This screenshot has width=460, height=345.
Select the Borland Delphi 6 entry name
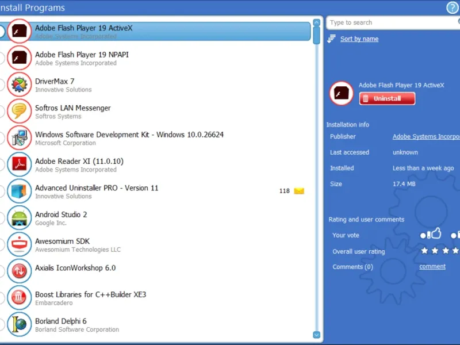click(x=61, y=321)
